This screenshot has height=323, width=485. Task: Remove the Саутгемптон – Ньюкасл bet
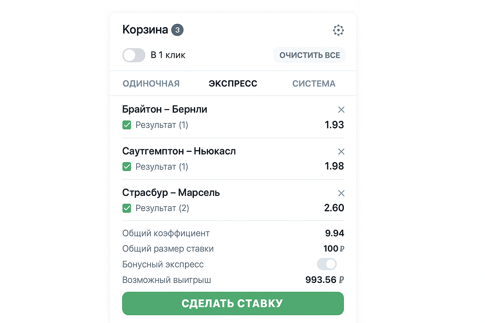[341, 151]
